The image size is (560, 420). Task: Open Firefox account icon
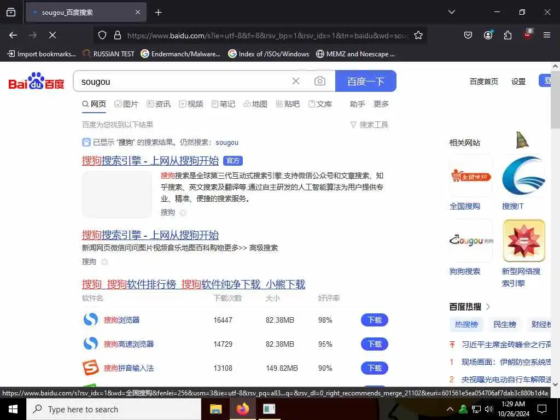488,35
